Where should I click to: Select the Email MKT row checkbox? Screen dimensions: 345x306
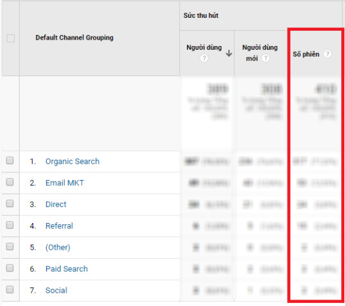click(x=10, y=182)
